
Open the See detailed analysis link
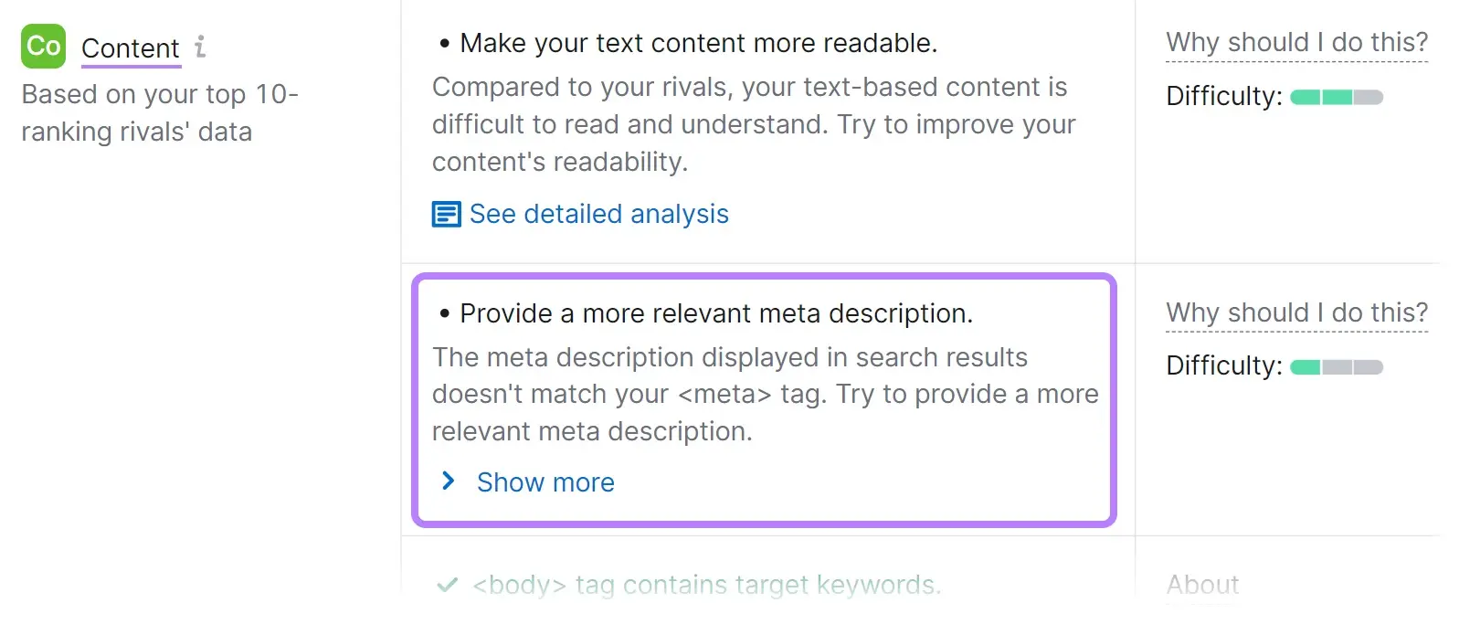[598, 214]
